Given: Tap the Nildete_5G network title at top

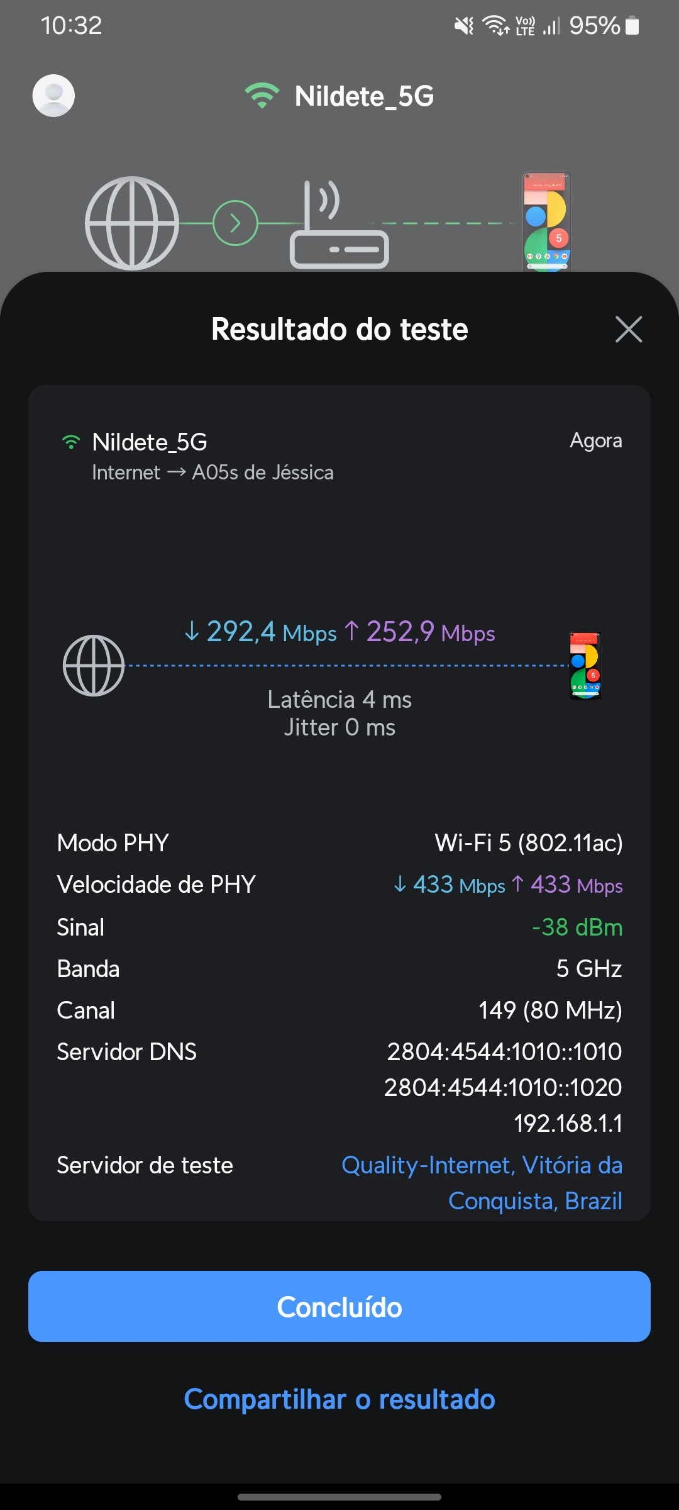Looking at the screenshot, I should click(364, 96).
